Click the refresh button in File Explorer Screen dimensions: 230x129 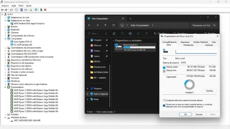point(114,25)
